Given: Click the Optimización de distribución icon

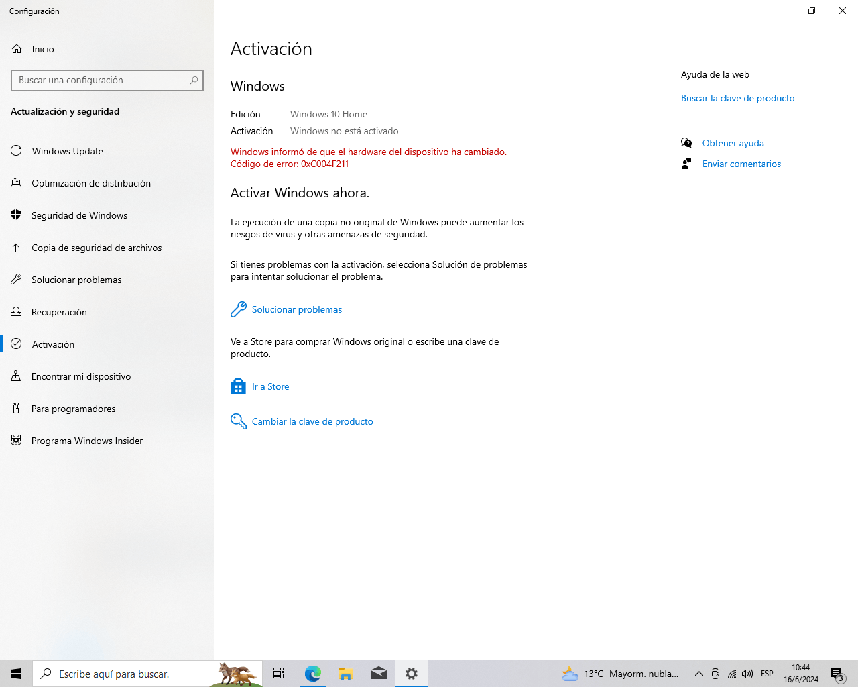Looking at the screenshot, I should [x=17, y=183].
